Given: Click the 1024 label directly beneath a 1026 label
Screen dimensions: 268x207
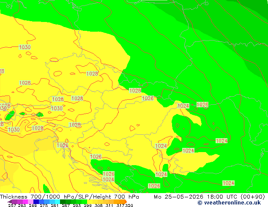Looking at the screenshot, I should tap(109, 180).
